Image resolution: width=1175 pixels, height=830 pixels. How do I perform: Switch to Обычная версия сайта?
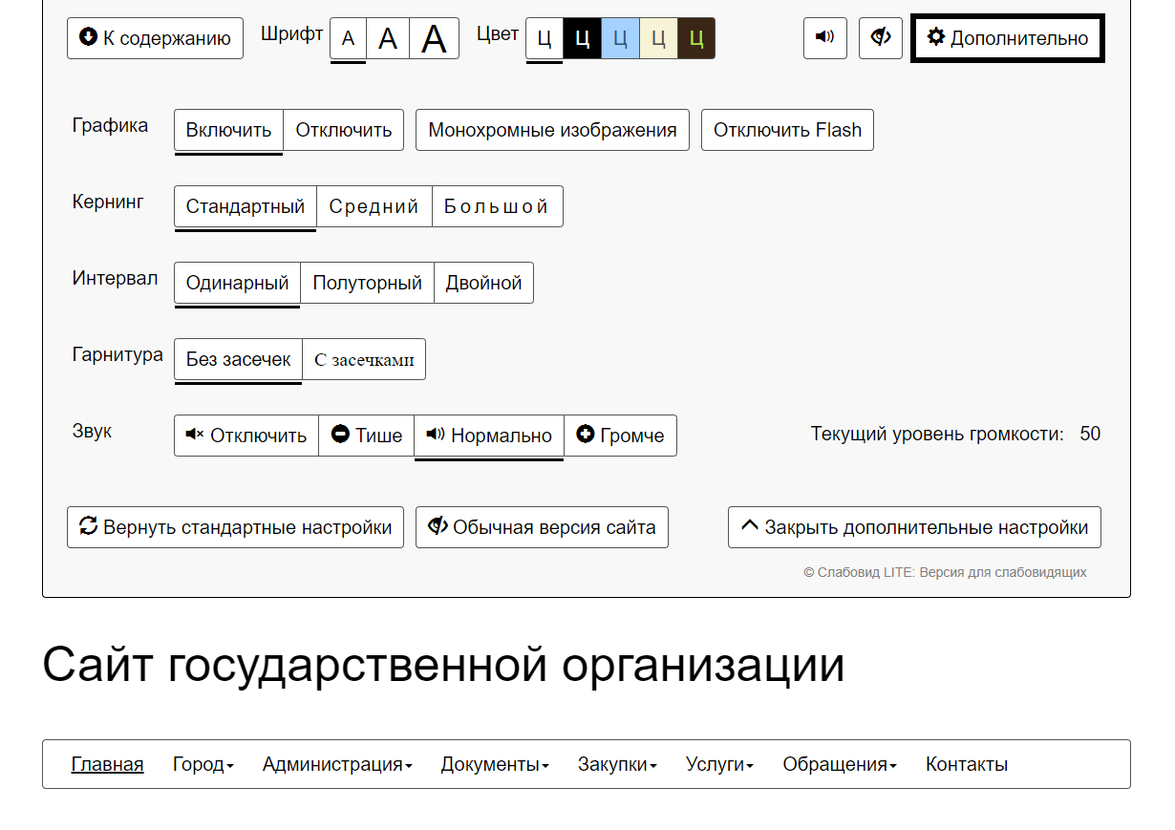pyautogui.click(x=542, y=527)
